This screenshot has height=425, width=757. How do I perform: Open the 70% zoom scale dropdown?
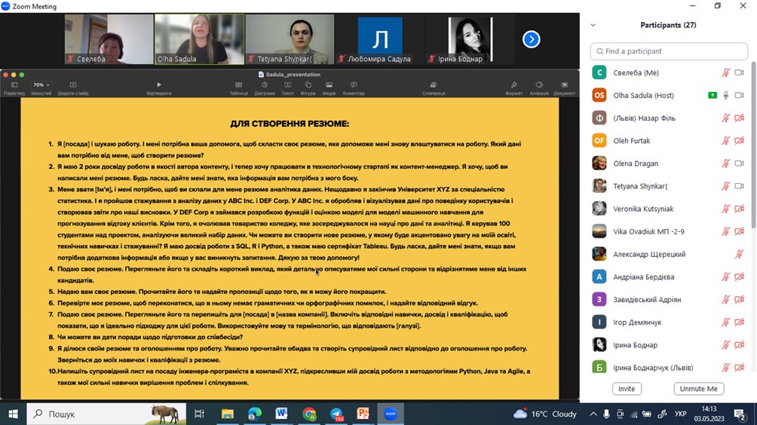tap(41, 85)
